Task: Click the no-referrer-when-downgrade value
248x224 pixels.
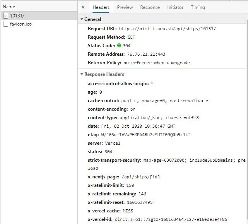Action: point(157,63)
